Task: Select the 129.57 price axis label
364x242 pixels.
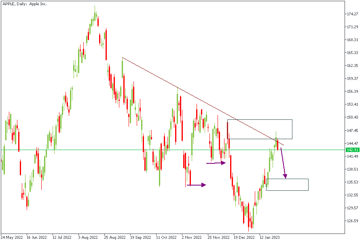Action: tap(352, 208)
